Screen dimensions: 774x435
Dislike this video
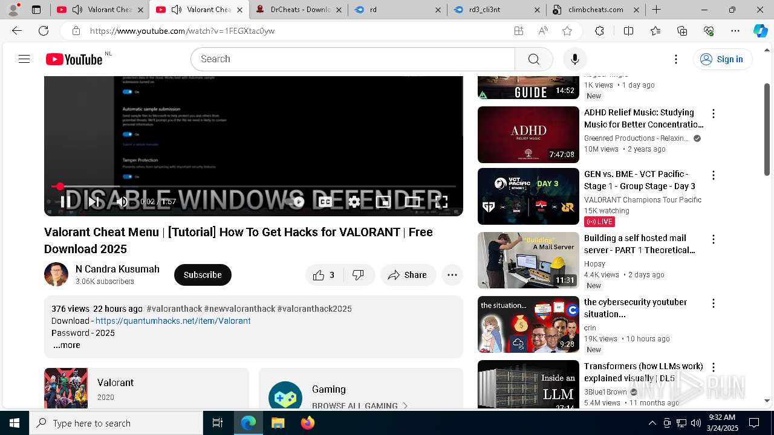pyautogui.click(x=359, y=275)
